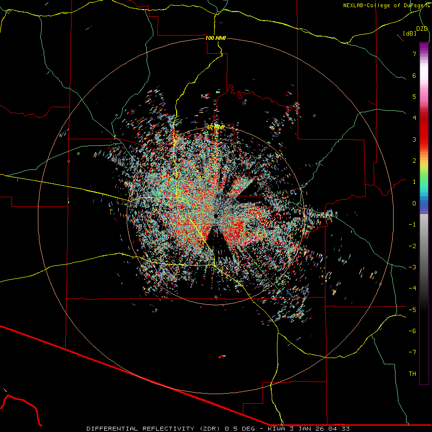Click the -1 value on the dB scale
Screen dimensions: 432x432
coord(412,225)
